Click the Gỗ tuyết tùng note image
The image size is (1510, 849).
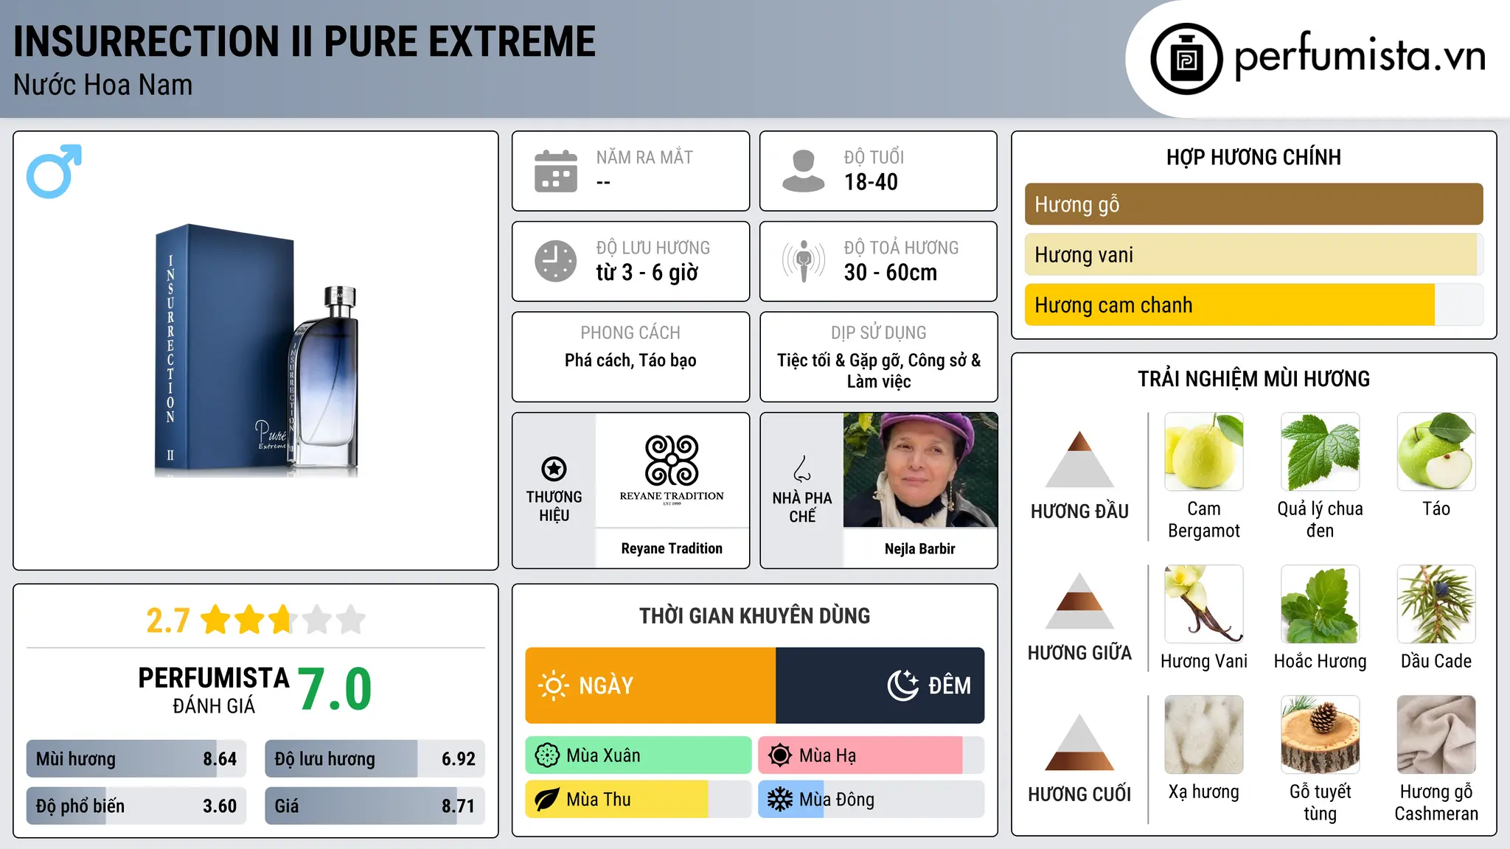1321,735
